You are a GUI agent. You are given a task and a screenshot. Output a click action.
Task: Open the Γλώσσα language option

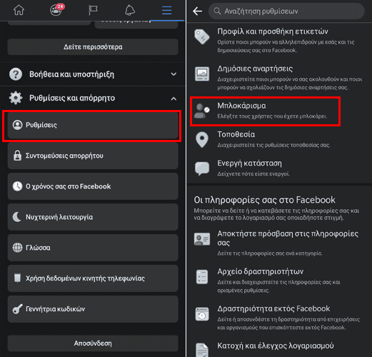point(93,248)
